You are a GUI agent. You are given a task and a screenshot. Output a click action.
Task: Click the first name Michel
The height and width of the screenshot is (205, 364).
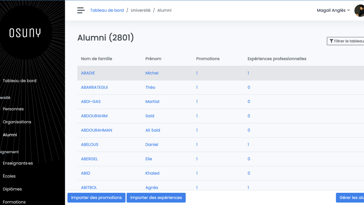(x=152, y=73)
